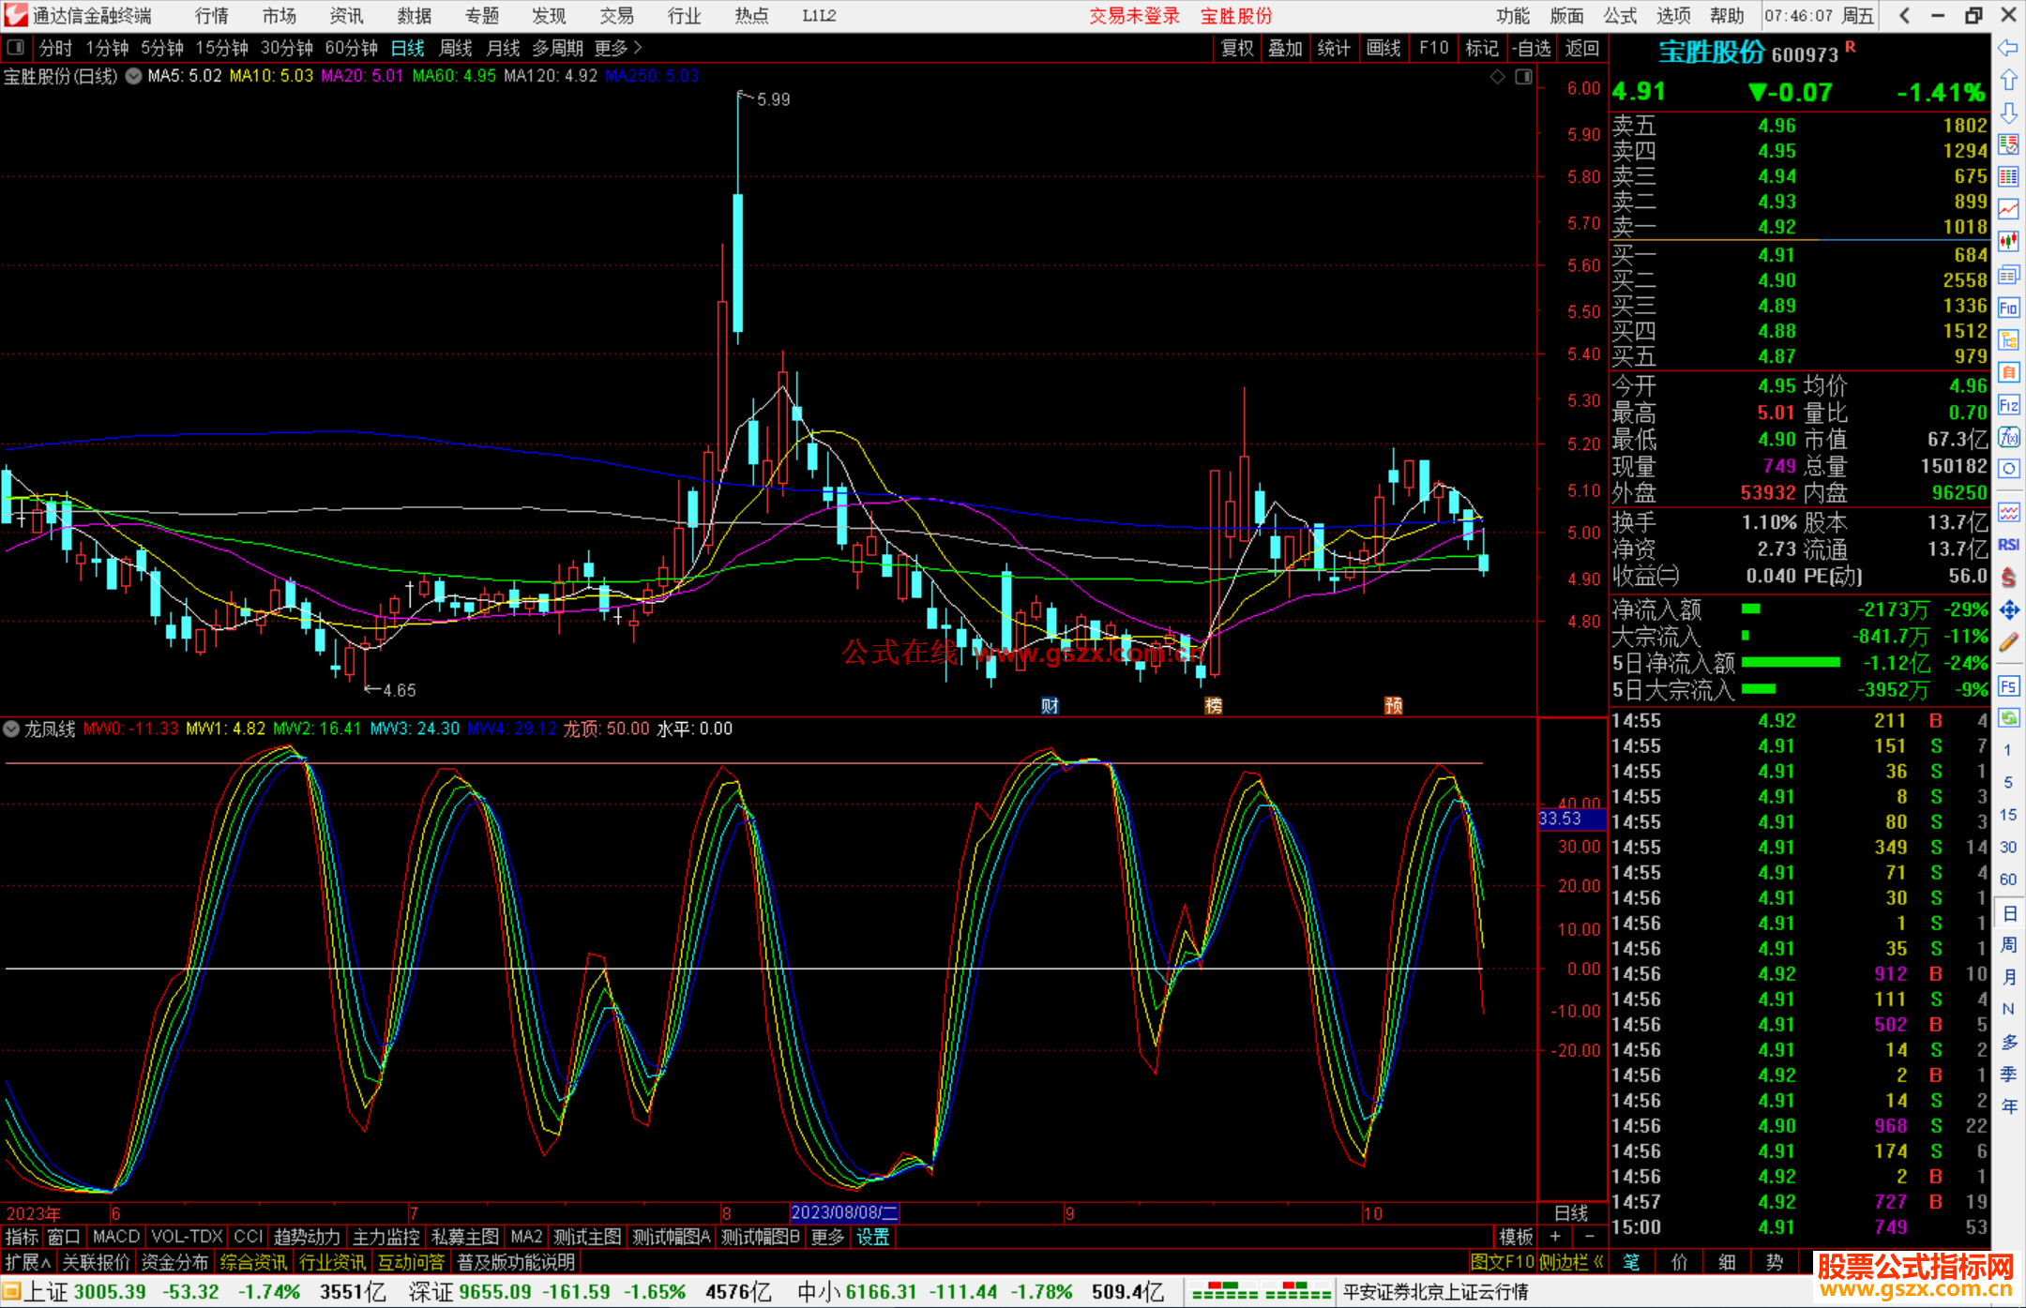
Task: Open the 行情 menu
Action: (211, 16)
